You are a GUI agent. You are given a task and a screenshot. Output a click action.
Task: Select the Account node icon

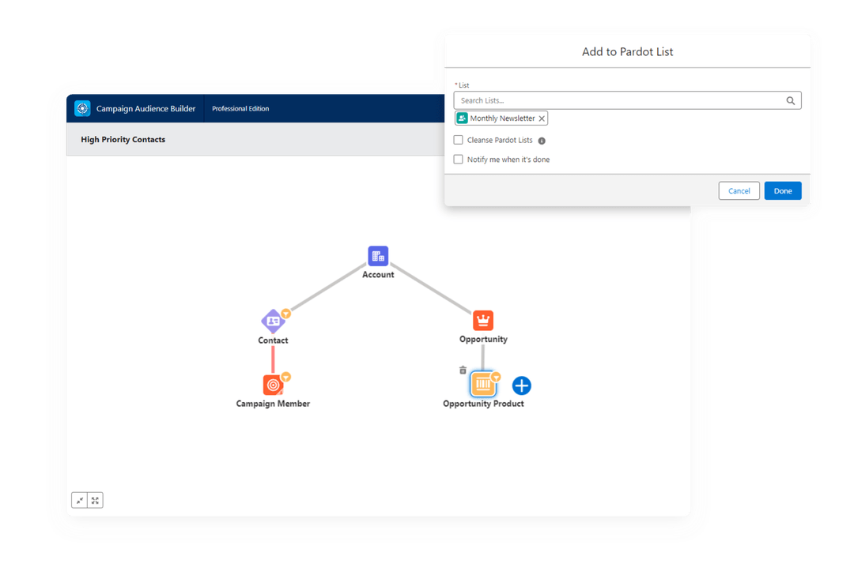(378, 254)
